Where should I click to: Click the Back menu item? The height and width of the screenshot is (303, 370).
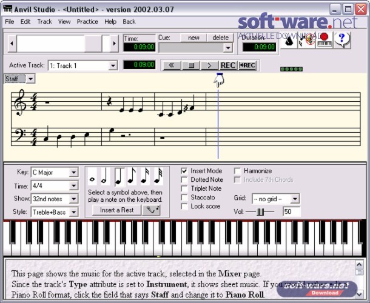129,22
